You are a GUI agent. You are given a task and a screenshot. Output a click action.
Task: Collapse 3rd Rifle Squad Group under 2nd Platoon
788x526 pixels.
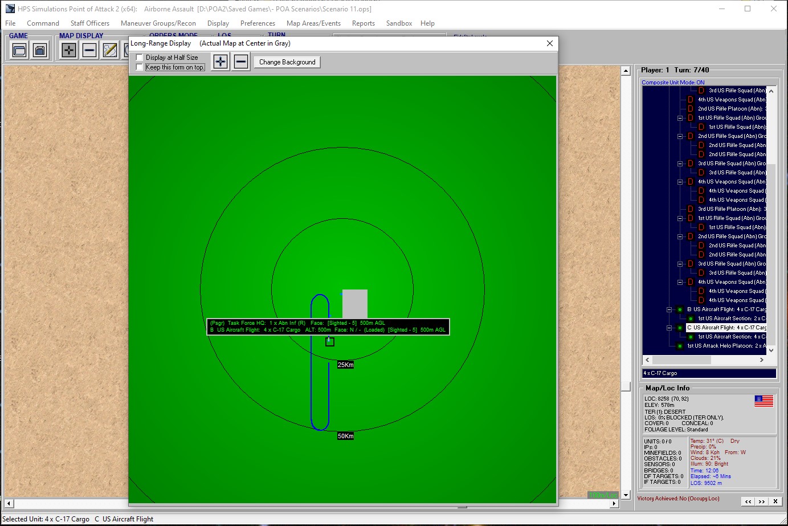(x=680, y=164)
